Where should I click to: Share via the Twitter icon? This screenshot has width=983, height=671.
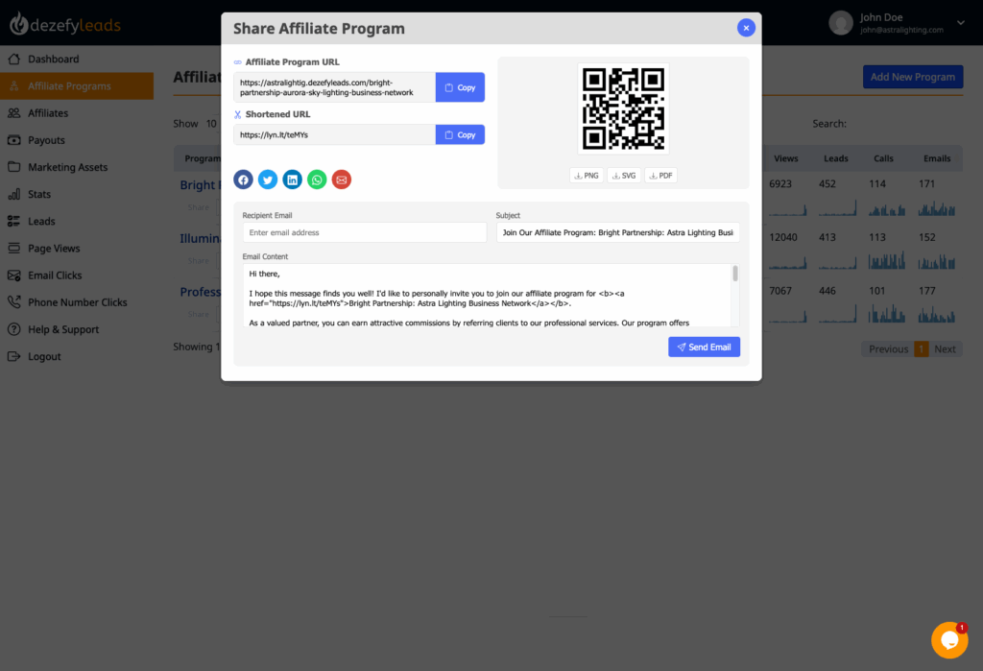(268, 180)
